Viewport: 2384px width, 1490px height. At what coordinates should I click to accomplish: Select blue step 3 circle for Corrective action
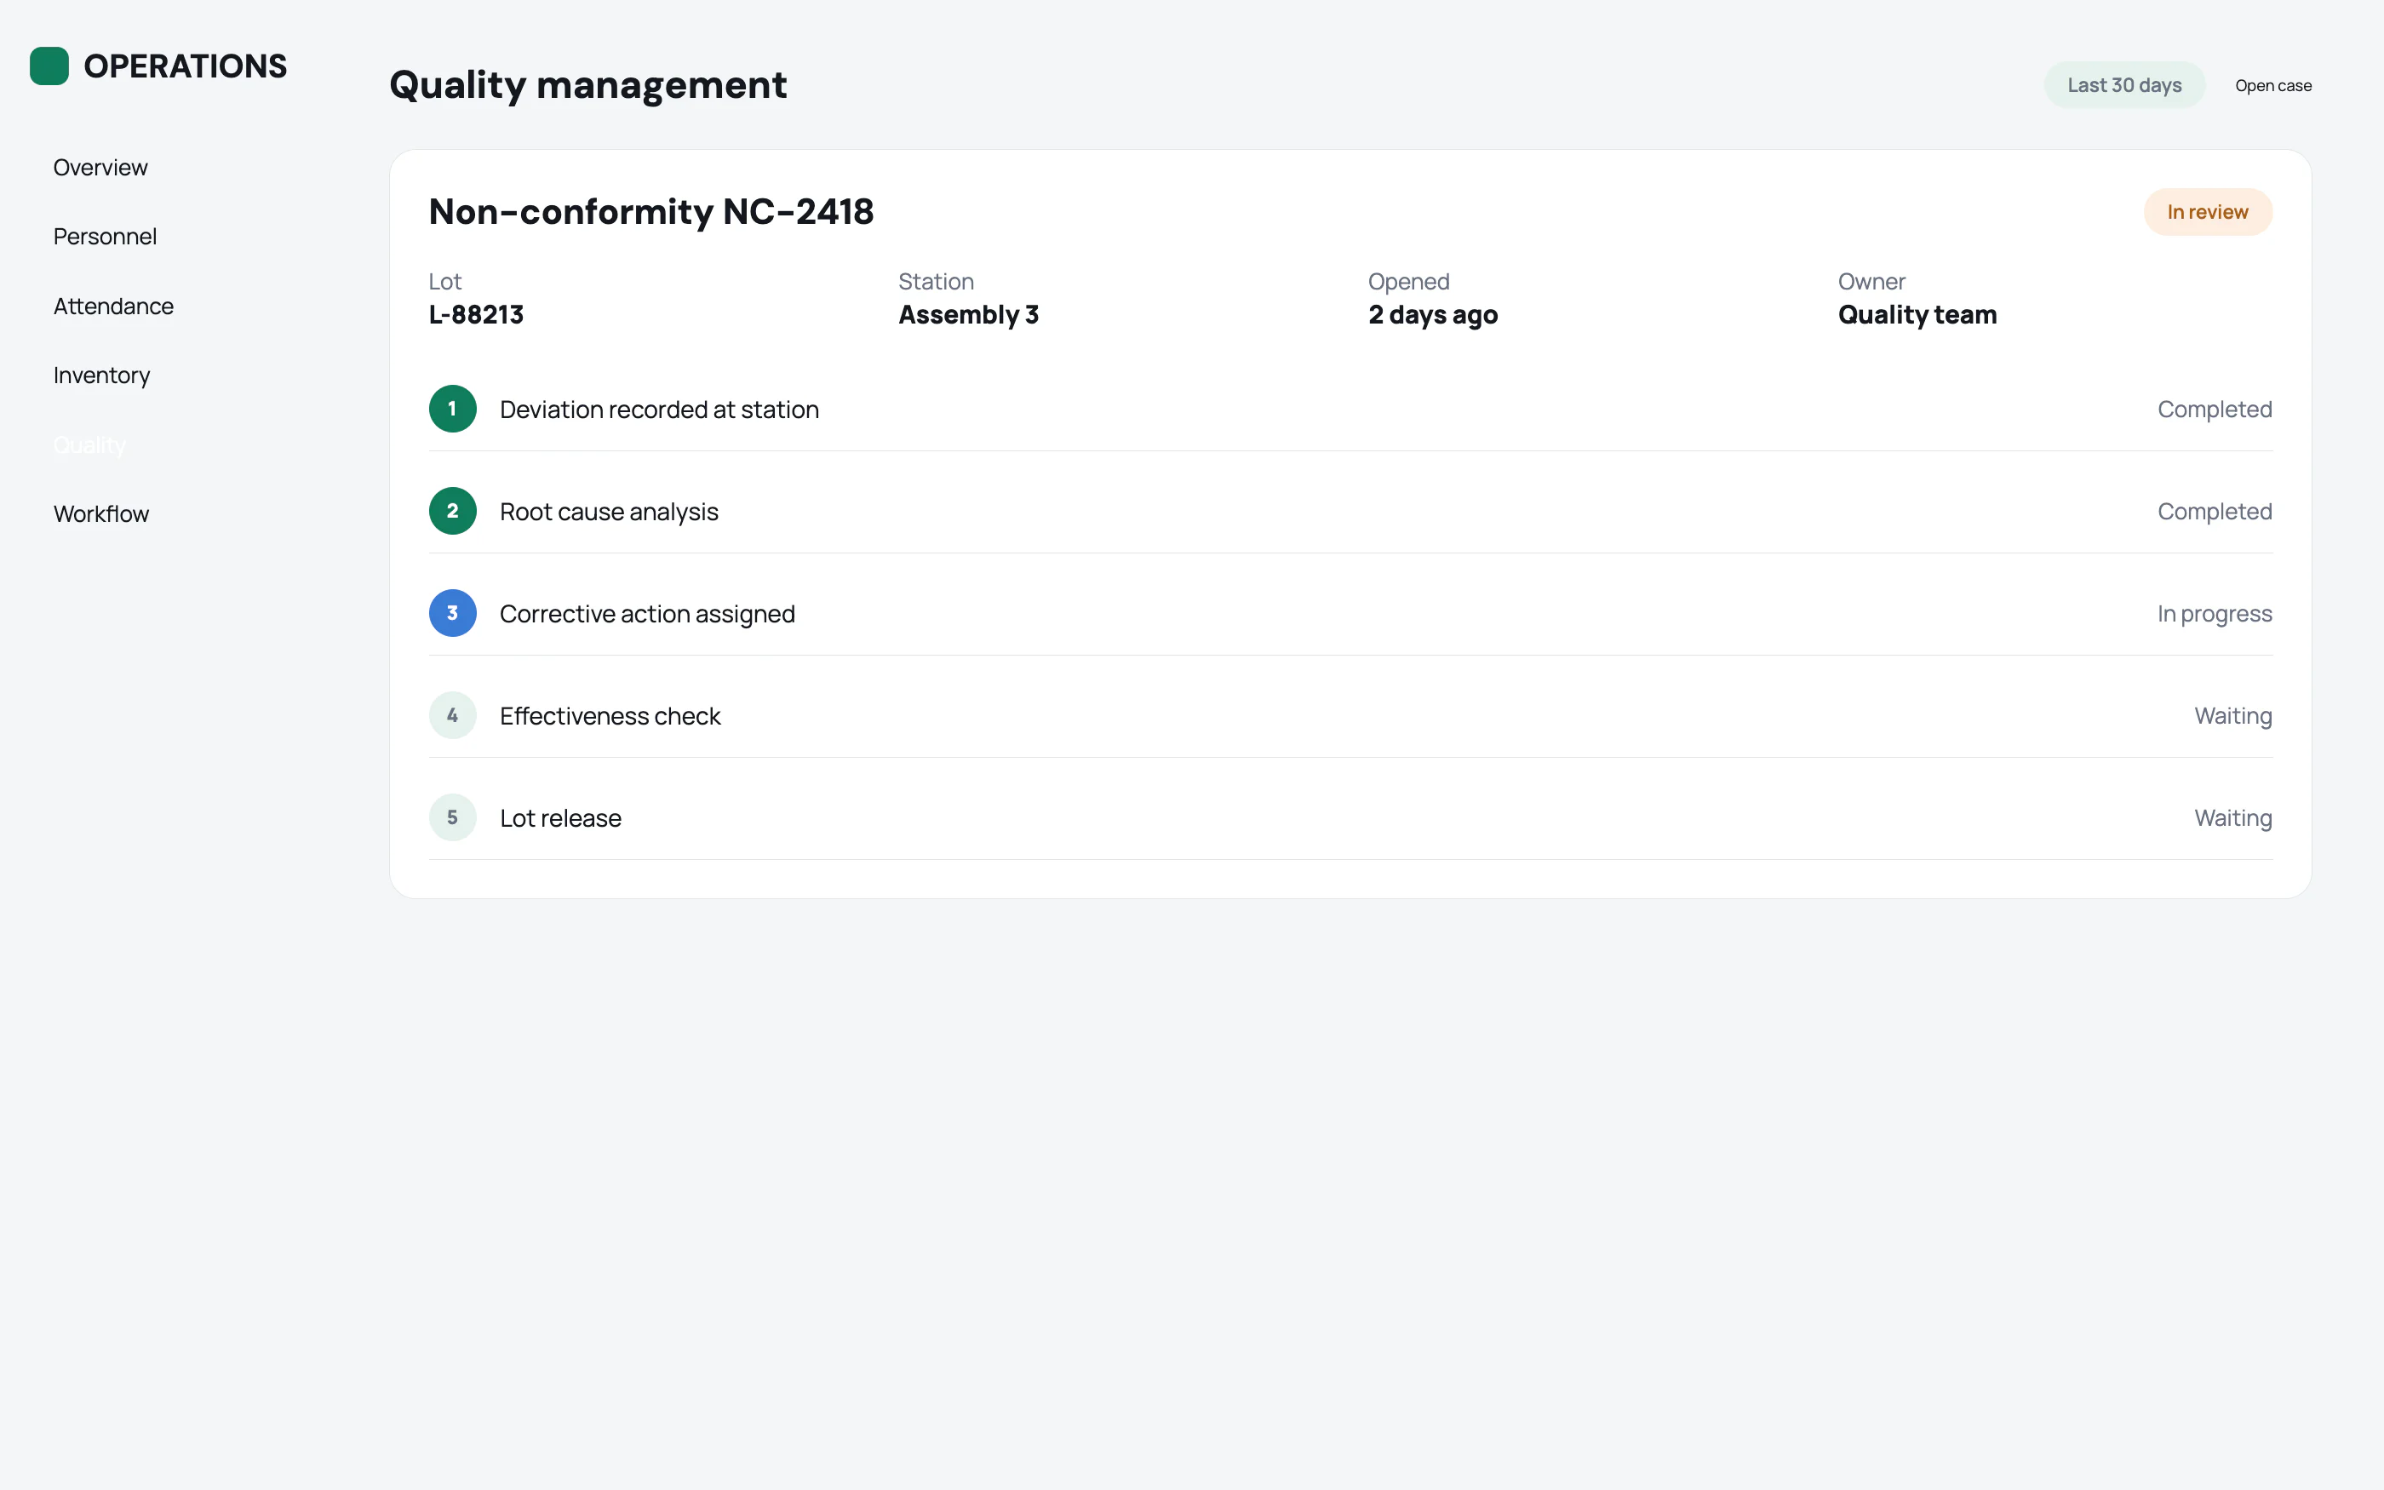click(x=452, y=613)
